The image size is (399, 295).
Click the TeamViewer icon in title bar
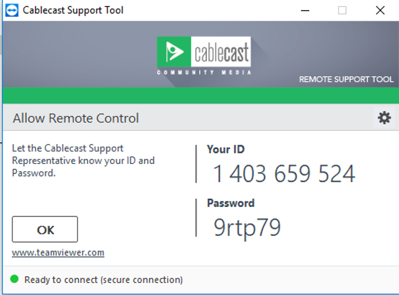[12, 11]
